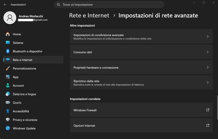Click the Home house icon

pyautogui.click(x=8, y=34)
